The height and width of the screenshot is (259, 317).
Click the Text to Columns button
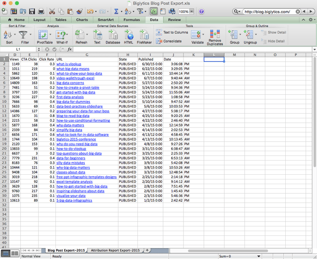coord(172,33)
